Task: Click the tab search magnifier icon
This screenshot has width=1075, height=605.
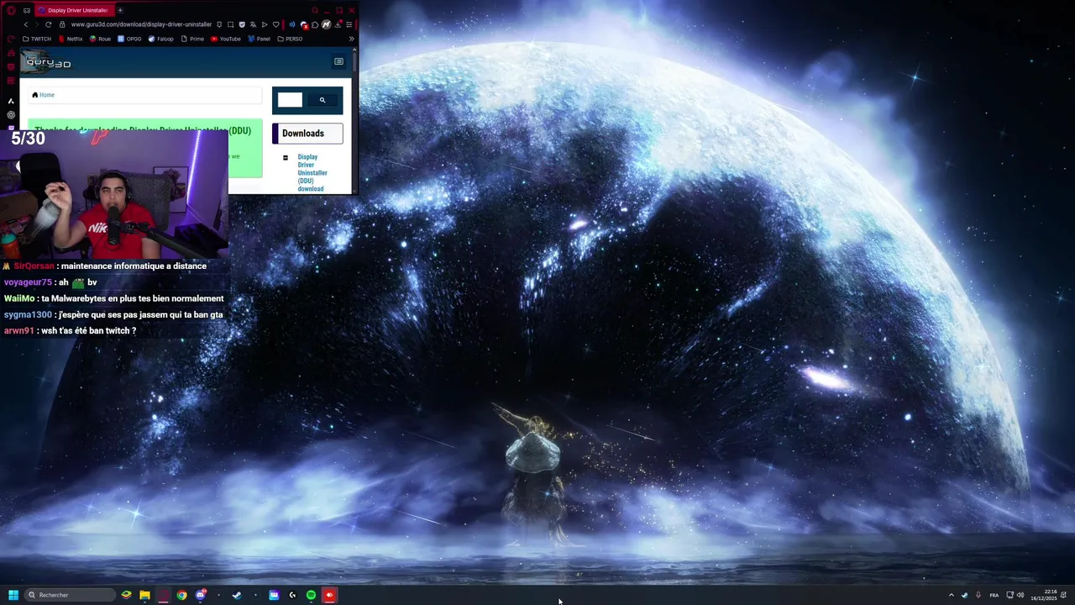Action: coord(315,10)
